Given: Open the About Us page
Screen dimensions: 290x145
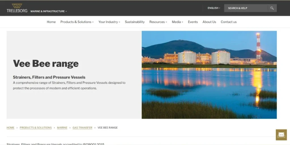Looking at the screenshot, I should [209, 22].
